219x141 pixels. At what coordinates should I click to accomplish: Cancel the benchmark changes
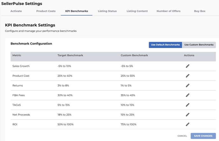pos(182,136)
